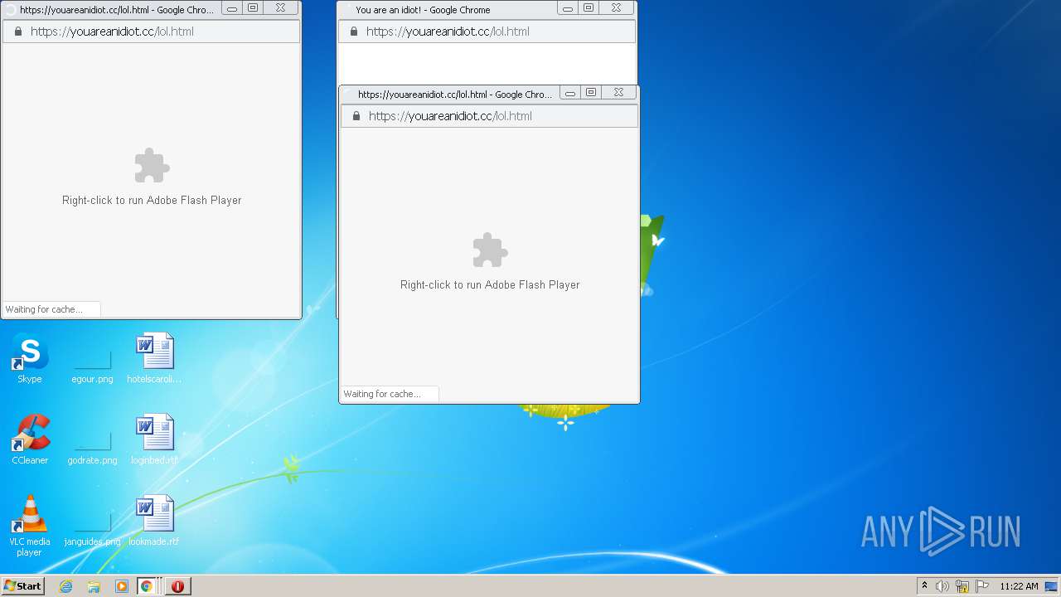
Task: Click the network tray icon
Action: (962, 586)
